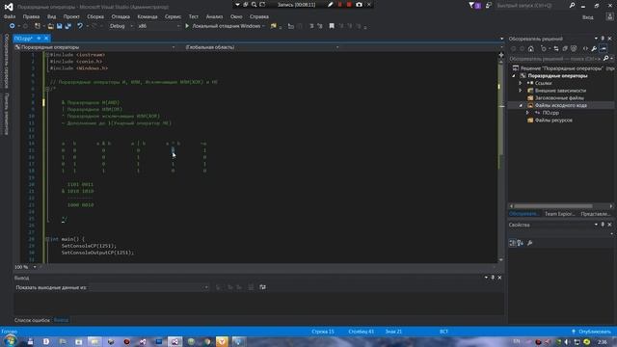Viewport: 617px width, 347px height.
Task: Toggle auto-hide pin on Solution Explorer
Action: click(x=603, y=39)
